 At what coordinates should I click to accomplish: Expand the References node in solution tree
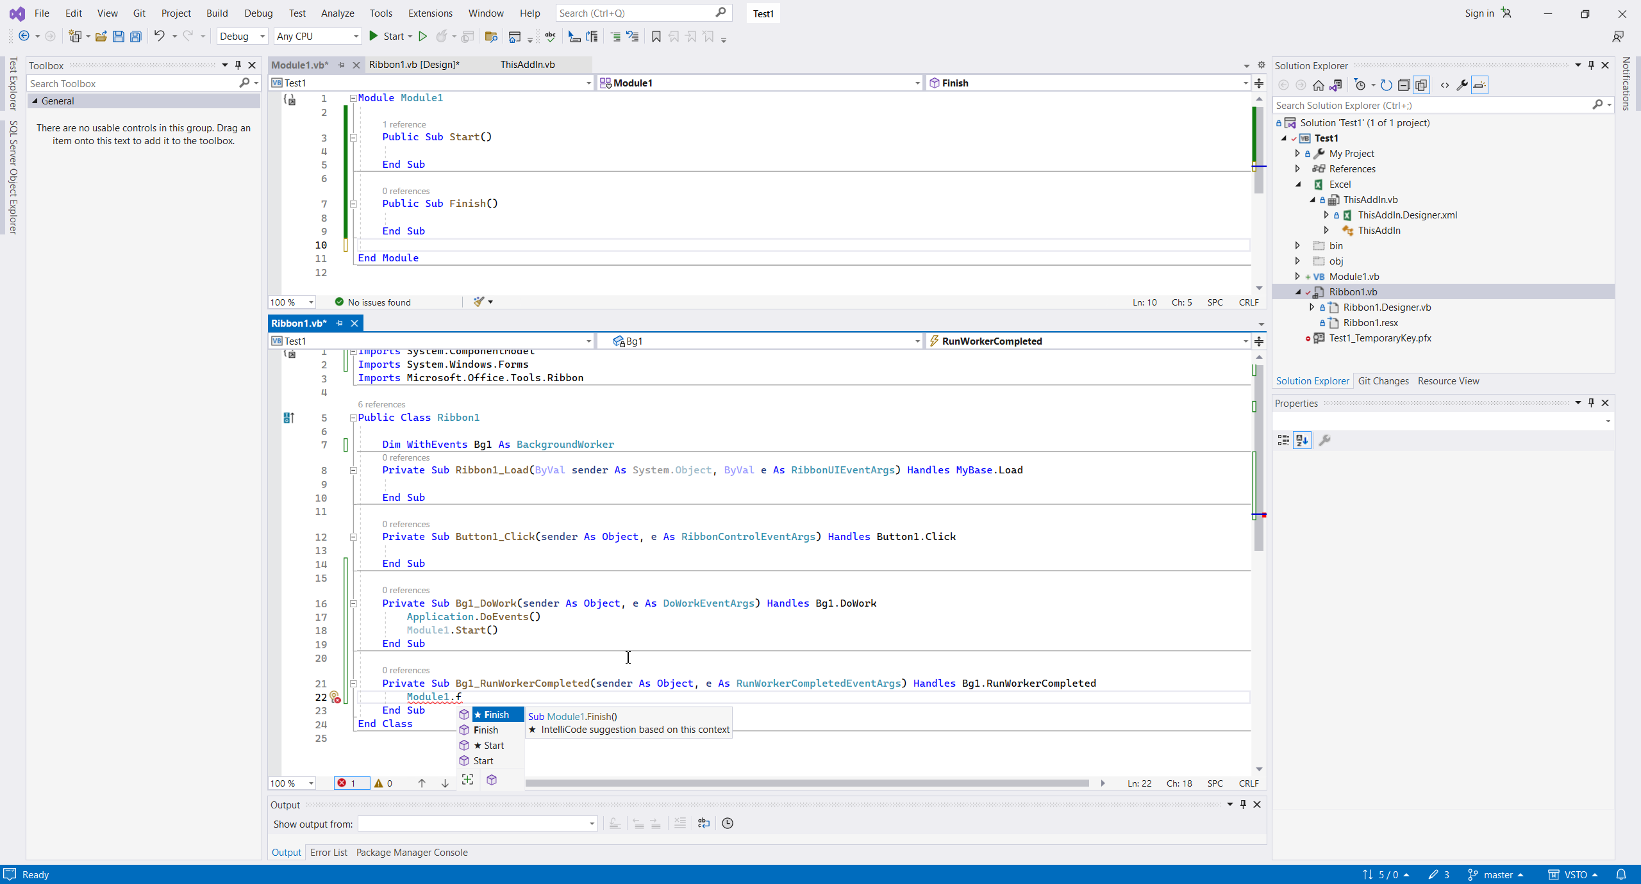(x=1297, y=169)
